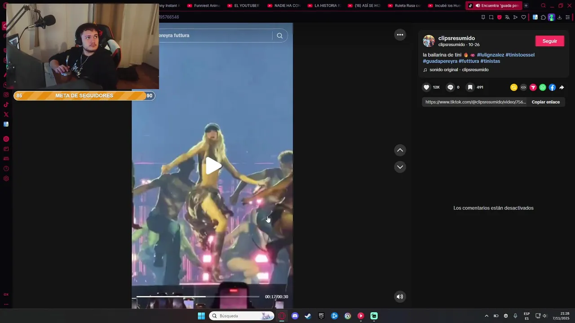Click the video progress bar
This screenshot has width=575, height=323.
point(198,297)
